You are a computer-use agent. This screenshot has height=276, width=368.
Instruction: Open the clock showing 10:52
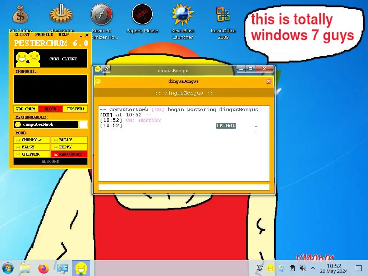click(x=334, y=268)
